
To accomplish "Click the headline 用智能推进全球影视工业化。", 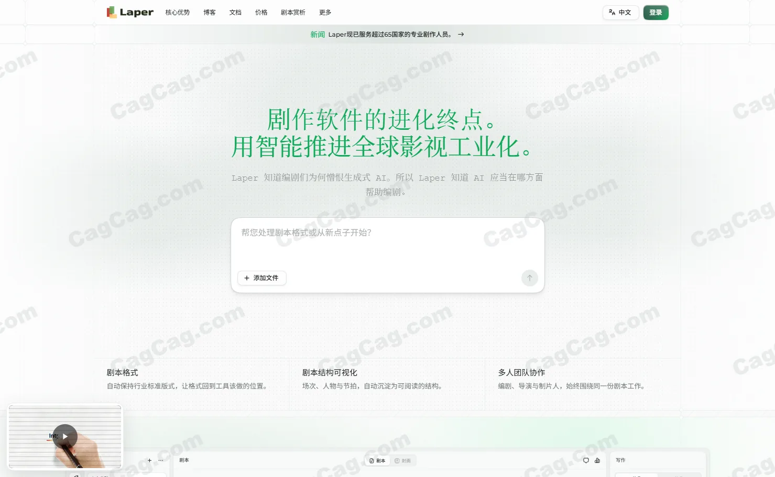I will [x=382, y=147].
